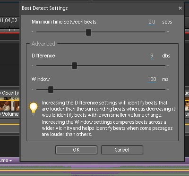Image resolution: width=189 pixels, height=176 pixels.
Task: Click OK in Beat Detect Settings
Action: pos(76,150)
